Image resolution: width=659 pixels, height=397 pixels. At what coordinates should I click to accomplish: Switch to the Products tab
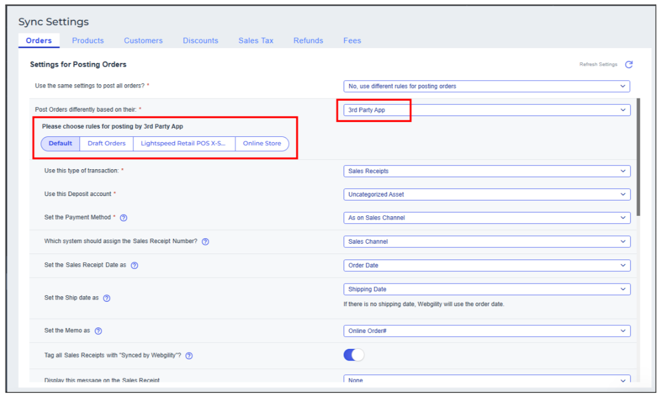coord(88,41)
